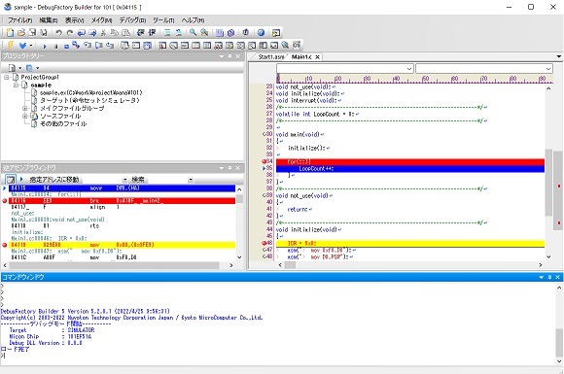564x374 pixels.
Task: Click the last icon on the debug toolbar
Action: pyautogui.click(x=297, y=46)
